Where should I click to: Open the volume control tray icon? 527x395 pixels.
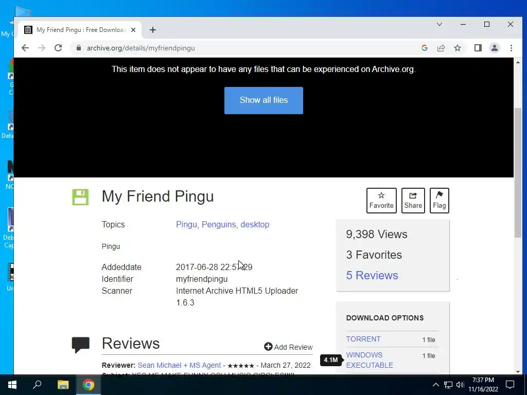[x=460, y=385]
